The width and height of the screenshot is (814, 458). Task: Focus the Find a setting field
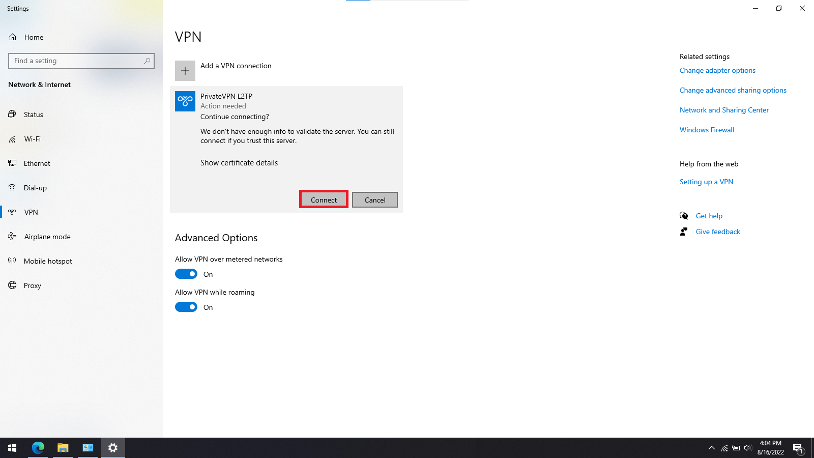click(x=76, y=61)
